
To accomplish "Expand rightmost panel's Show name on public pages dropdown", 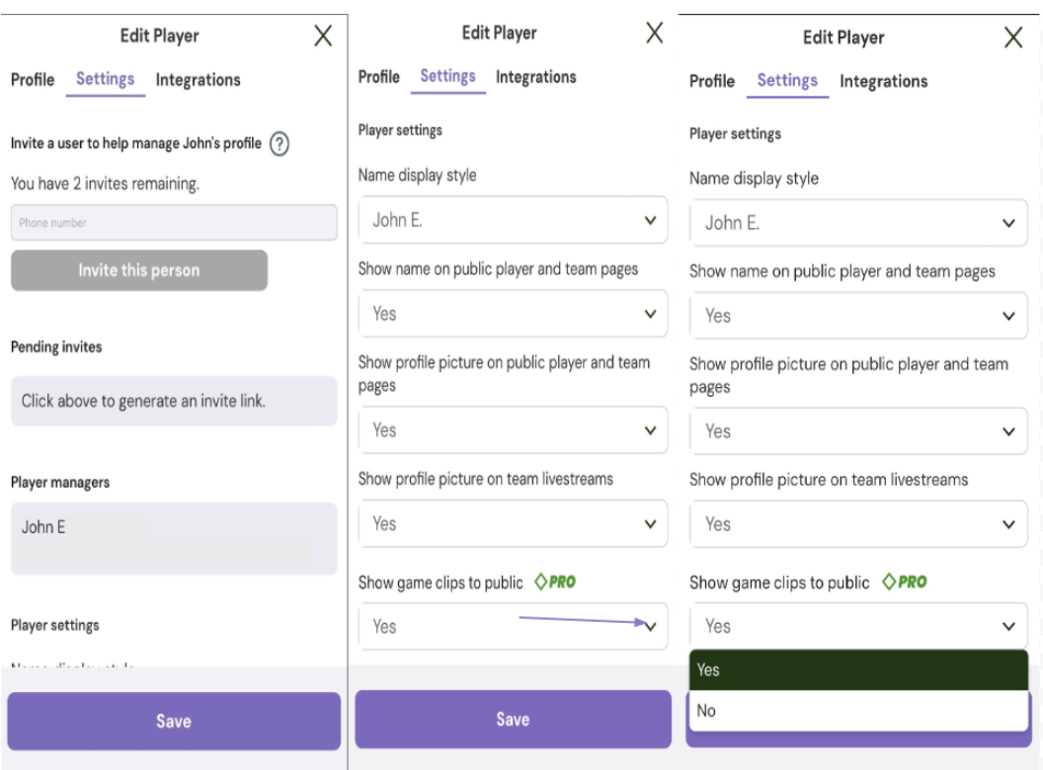I will pyautogui.click(x=858, y=316).
